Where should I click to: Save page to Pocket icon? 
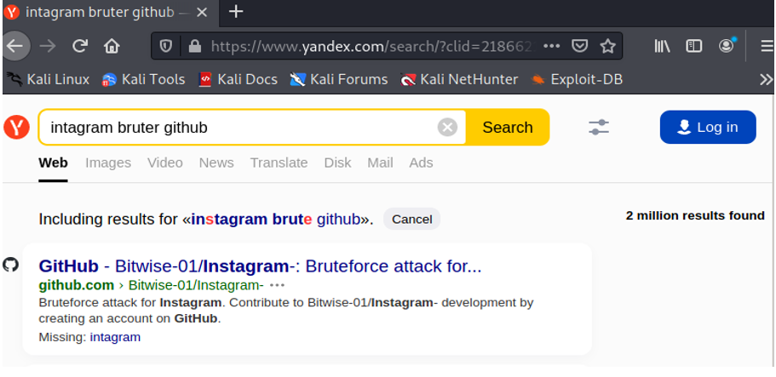(579, 46)
